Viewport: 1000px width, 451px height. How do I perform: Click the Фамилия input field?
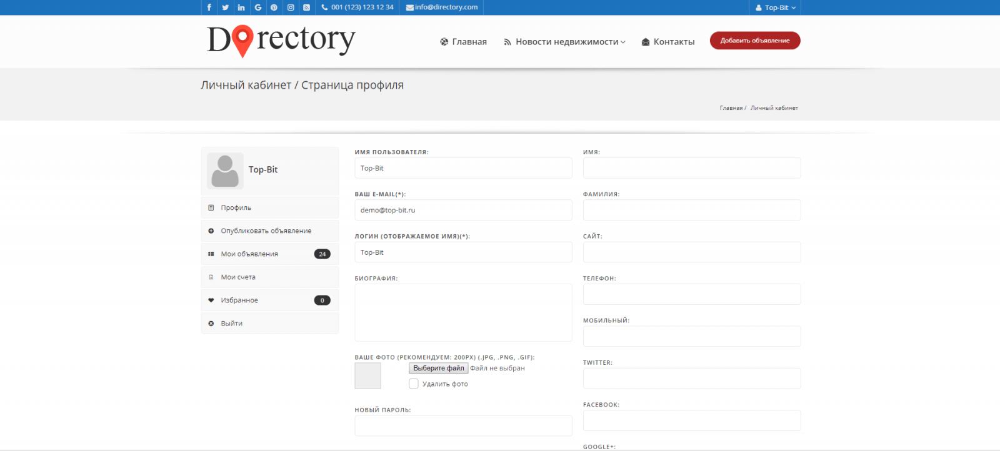(x=692, y=210)
